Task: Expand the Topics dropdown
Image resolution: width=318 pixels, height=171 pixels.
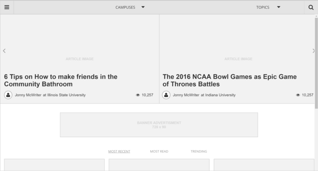Action: tap(263, 7)
